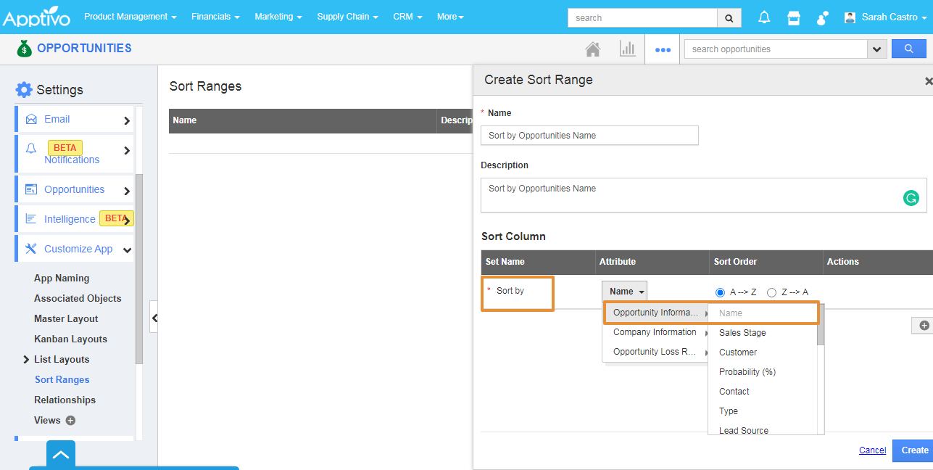933x470 pixels.
Task: Click the three dots more icon
Action: point(663,50)
